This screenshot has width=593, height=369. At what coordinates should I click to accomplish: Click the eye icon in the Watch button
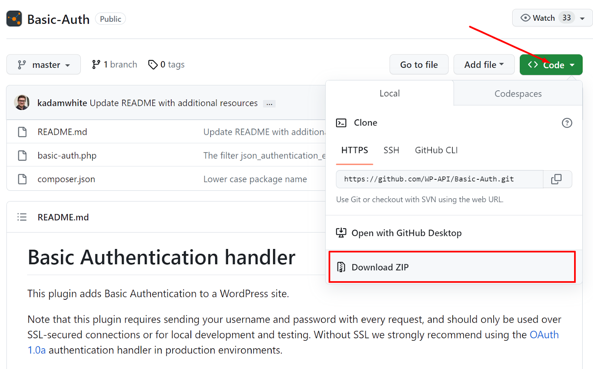[526, 18]
